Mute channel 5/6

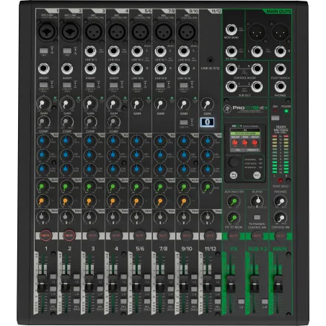(x=139, y=236)
